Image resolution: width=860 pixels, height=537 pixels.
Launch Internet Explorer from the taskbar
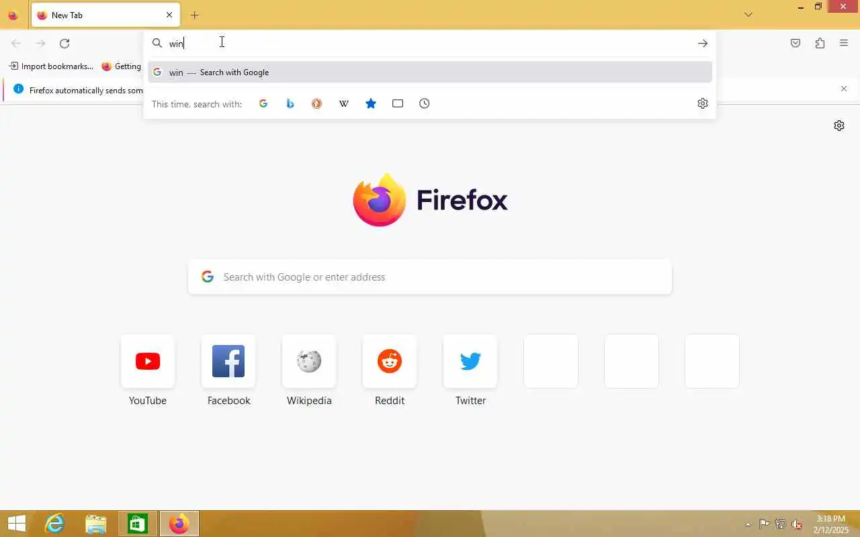[x=54, y=524]
